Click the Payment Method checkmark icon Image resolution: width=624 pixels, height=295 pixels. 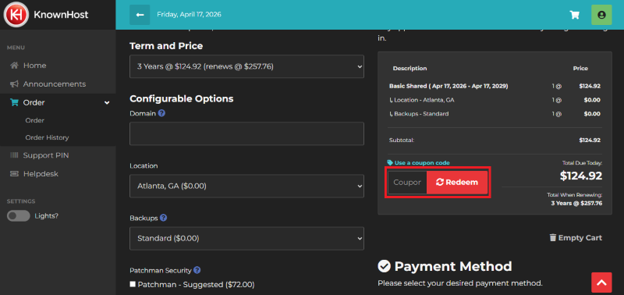pyautogui.click(x=384, y=266)
